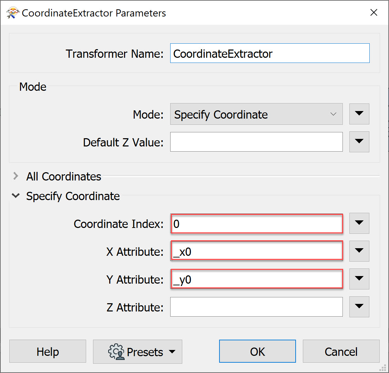389x373 pixels.
Task: Click the Specify Coordinate heading text
Action: click(73, 196)
